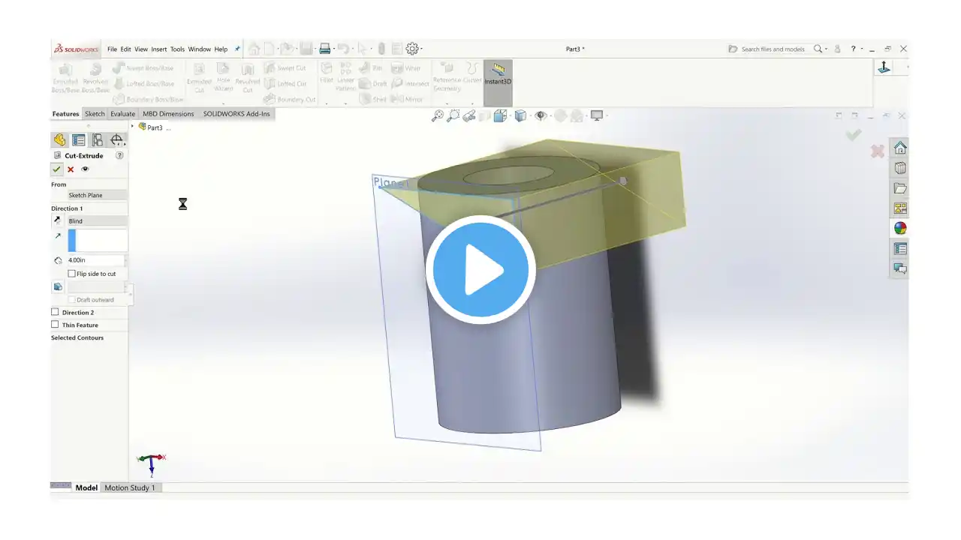
Task: Pin the menu bar with the pushpin
Action: (237, 49)
